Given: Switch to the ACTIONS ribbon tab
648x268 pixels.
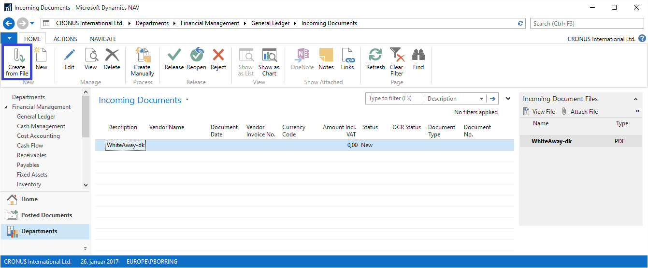Looking at the screenshot, I should pos(65,39).
